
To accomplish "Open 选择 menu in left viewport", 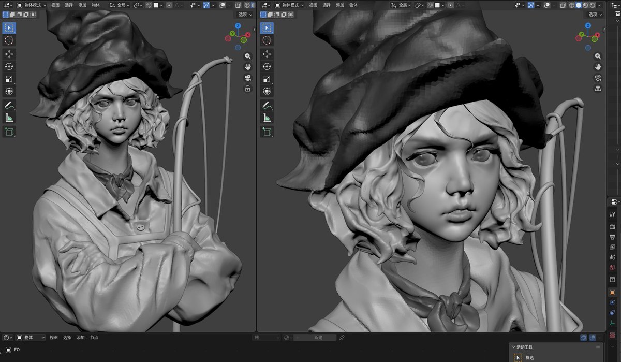I will (x=69, y=5).
